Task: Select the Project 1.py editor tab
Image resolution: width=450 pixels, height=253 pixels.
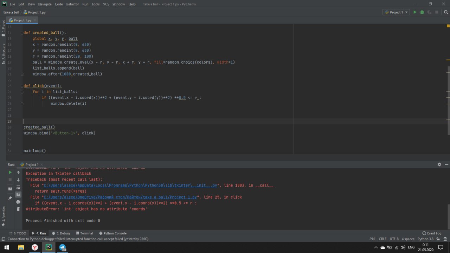Action: 22,20
